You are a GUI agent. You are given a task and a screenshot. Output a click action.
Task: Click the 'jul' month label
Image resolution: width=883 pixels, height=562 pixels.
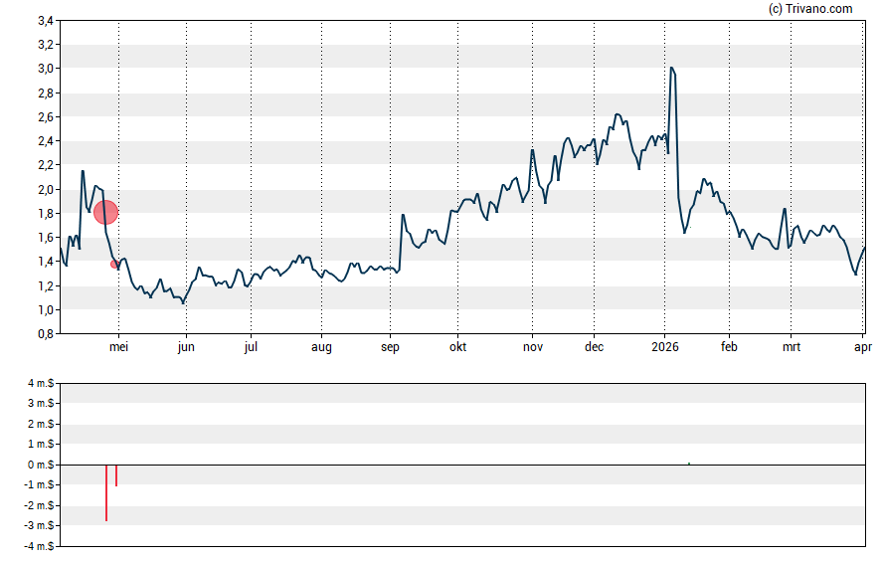251,347
